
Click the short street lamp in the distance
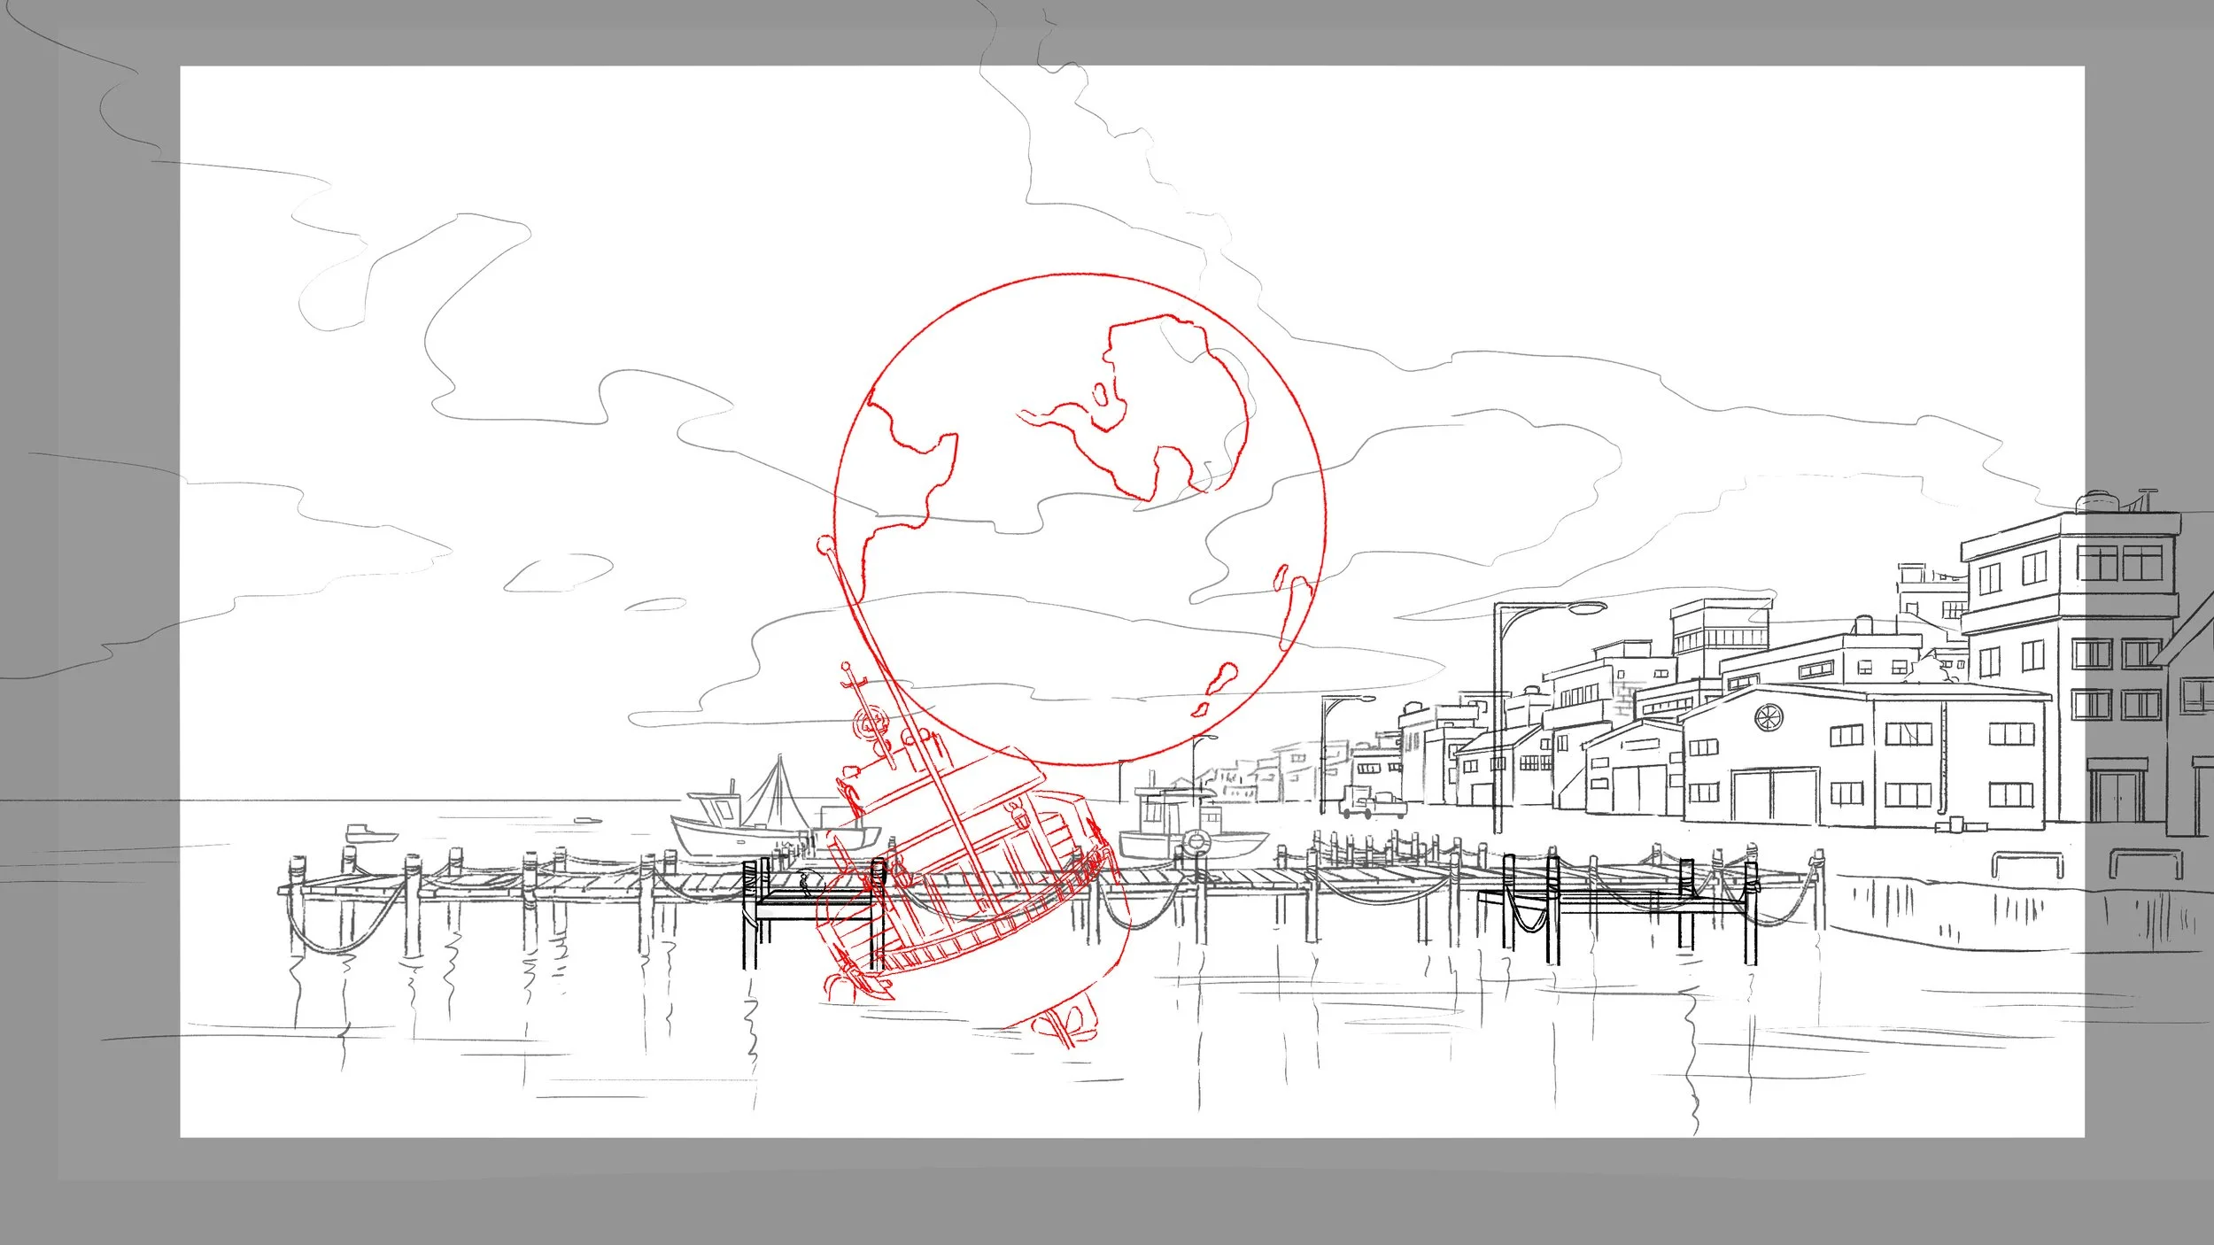(x=1326, y=753)
